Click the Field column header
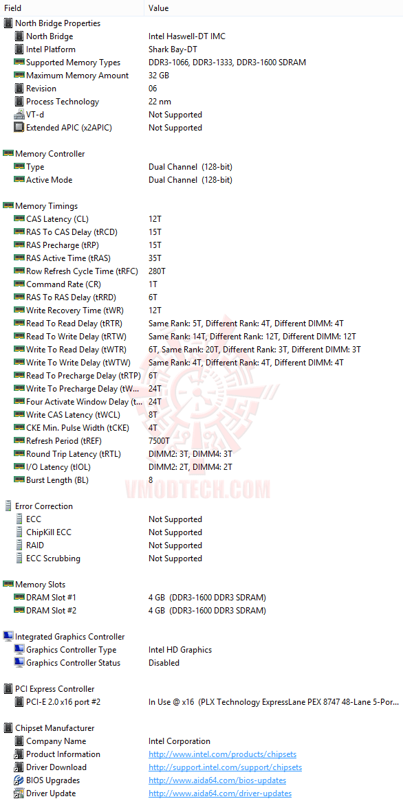Screen dimensions: 403x812 coord(72,8)
